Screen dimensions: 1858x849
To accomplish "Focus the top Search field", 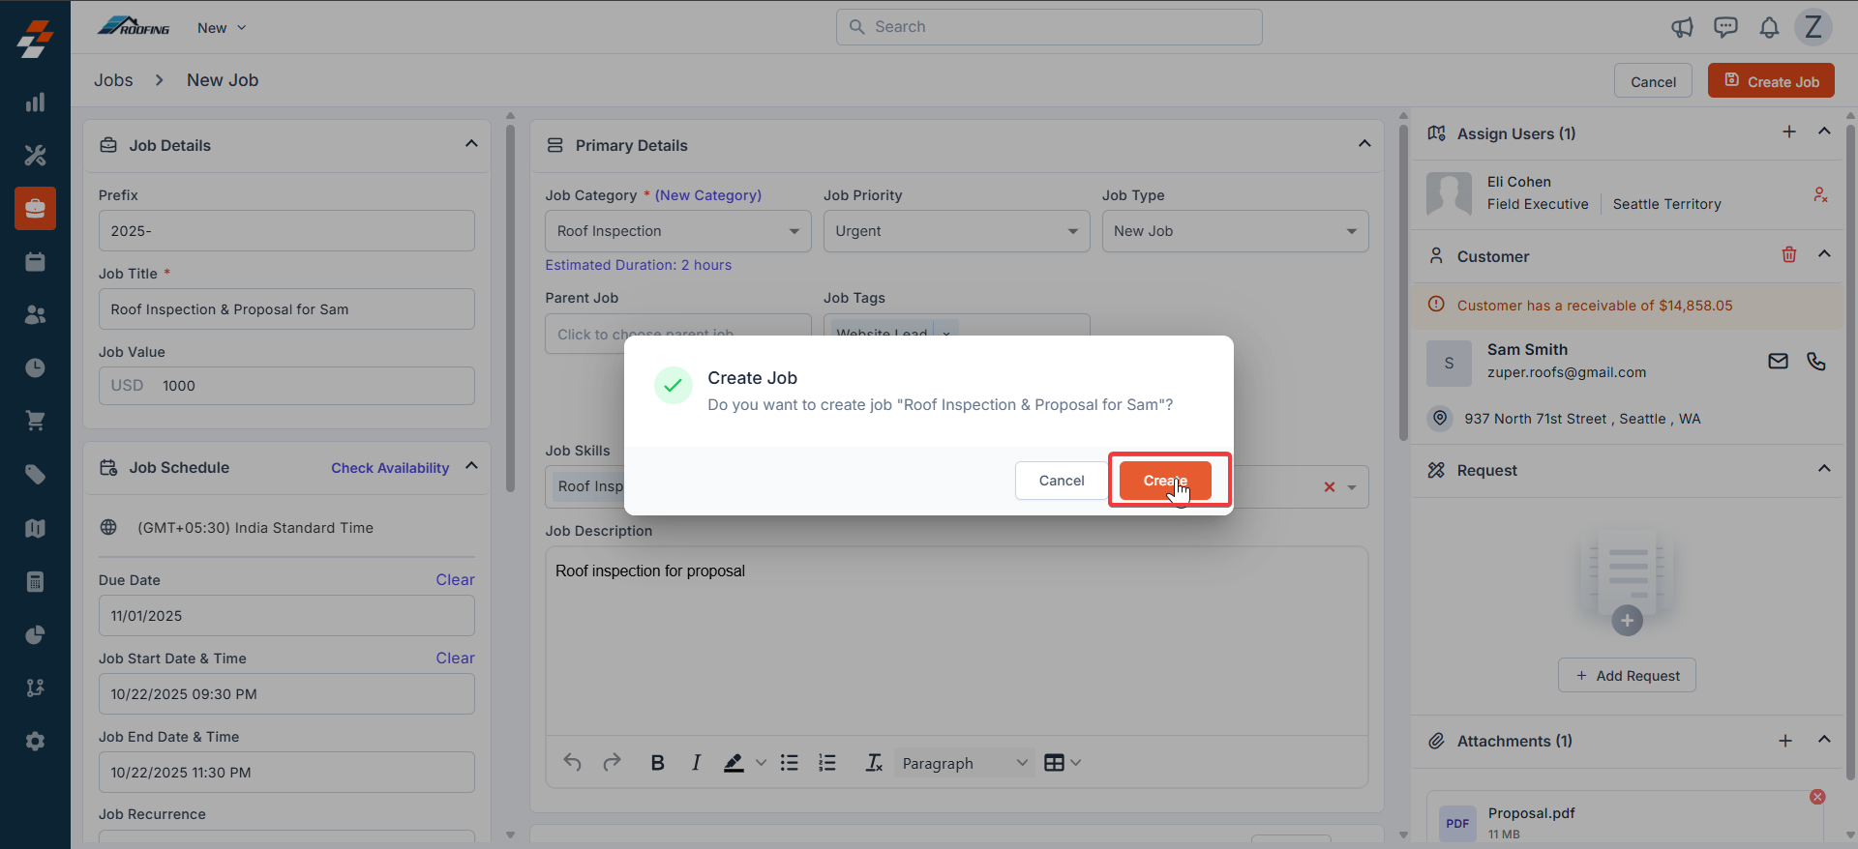I will [x=1049, y=27].
